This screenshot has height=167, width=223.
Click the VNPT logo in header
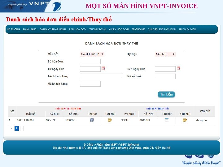[57, 6]
